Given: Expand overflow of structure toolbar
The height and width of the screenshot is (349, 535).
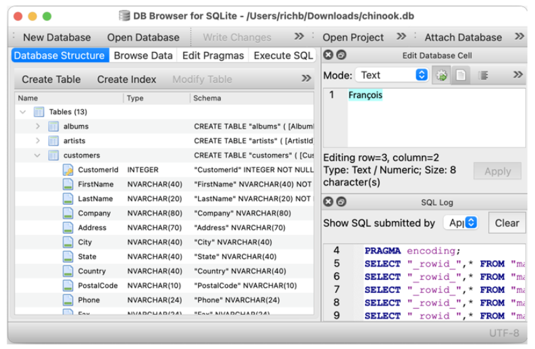Looking at the screenshot, I should click(x=306, y=78).
